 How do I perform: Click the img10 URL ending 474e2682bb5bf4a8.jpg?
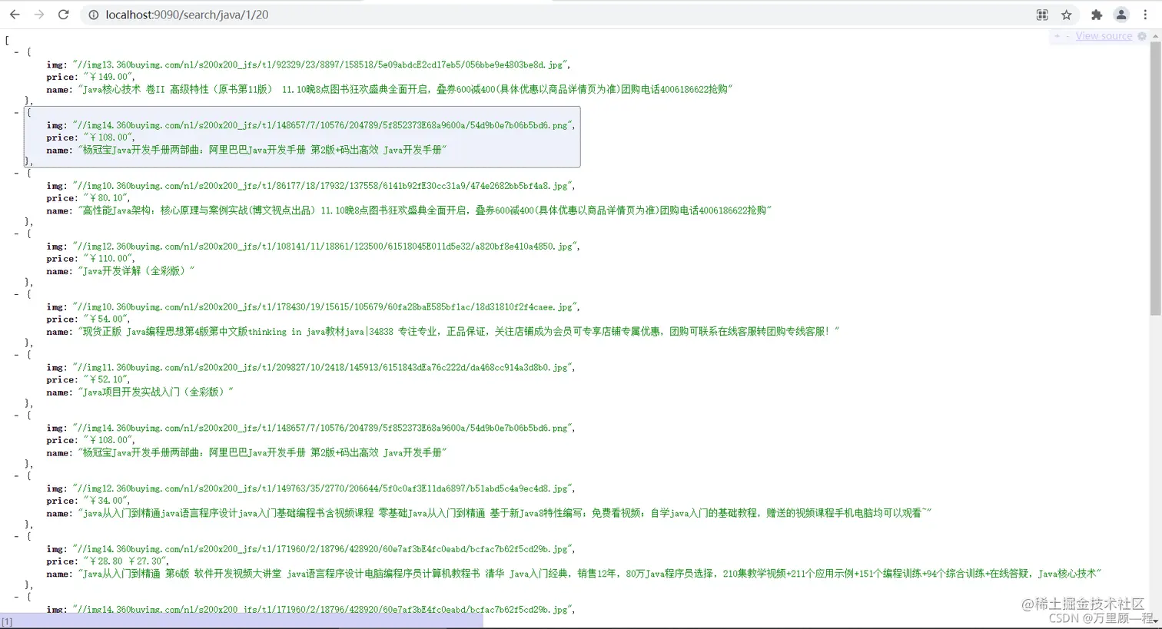coord(323,186)
